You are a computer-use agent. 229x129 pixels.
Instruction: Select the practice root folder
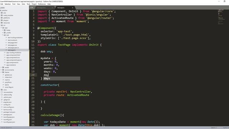(4, 10)
